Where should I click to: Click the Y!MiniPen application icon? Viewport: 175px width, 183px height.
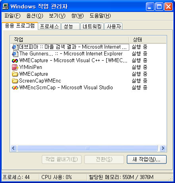coord(15,67)
